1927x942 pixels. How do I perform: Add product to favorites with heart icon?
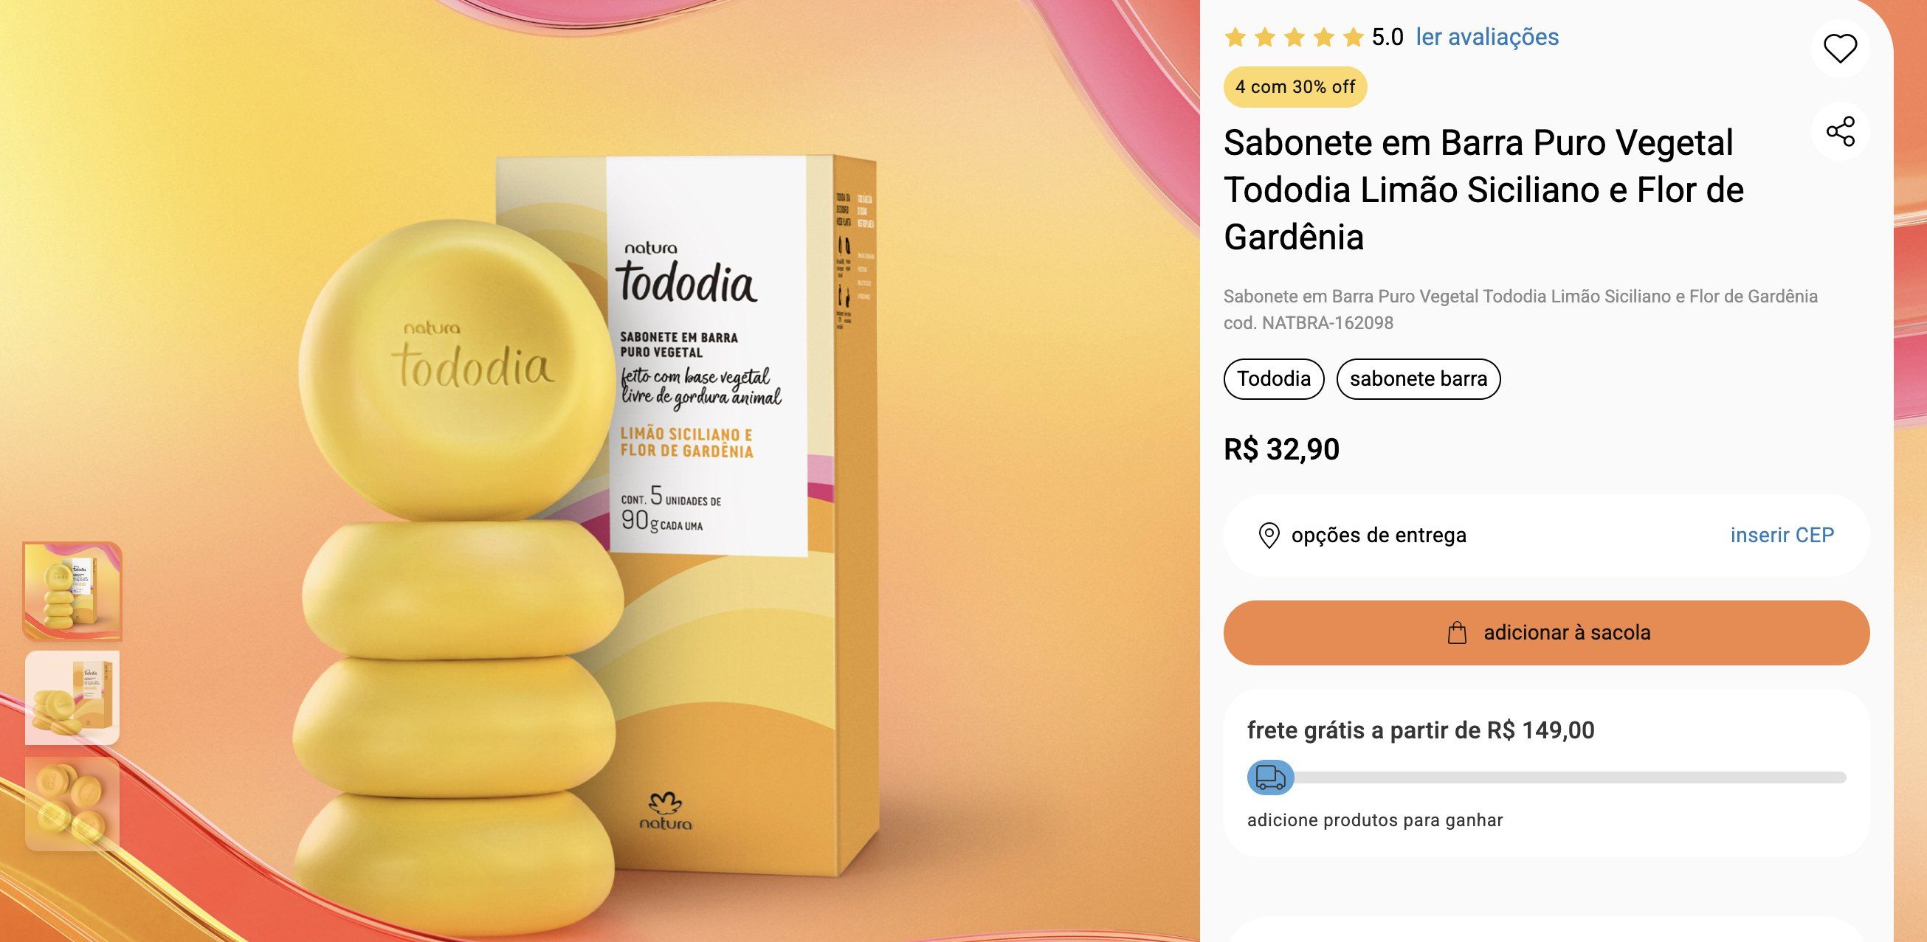tap(1839, 49)
